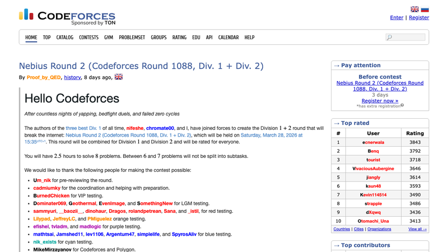Open sammyuri profile link
The image size is (448, 252).
coord(45,211)
